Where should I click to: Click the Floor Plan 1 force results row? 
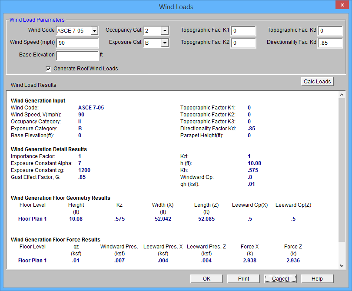pyautogui.click(x=33, y=261)
